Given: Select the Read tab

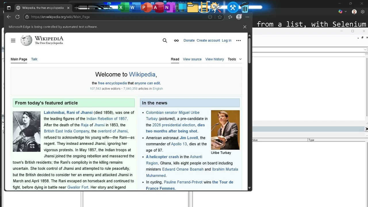Looking at the screenshot, I should tap(175, 59).
